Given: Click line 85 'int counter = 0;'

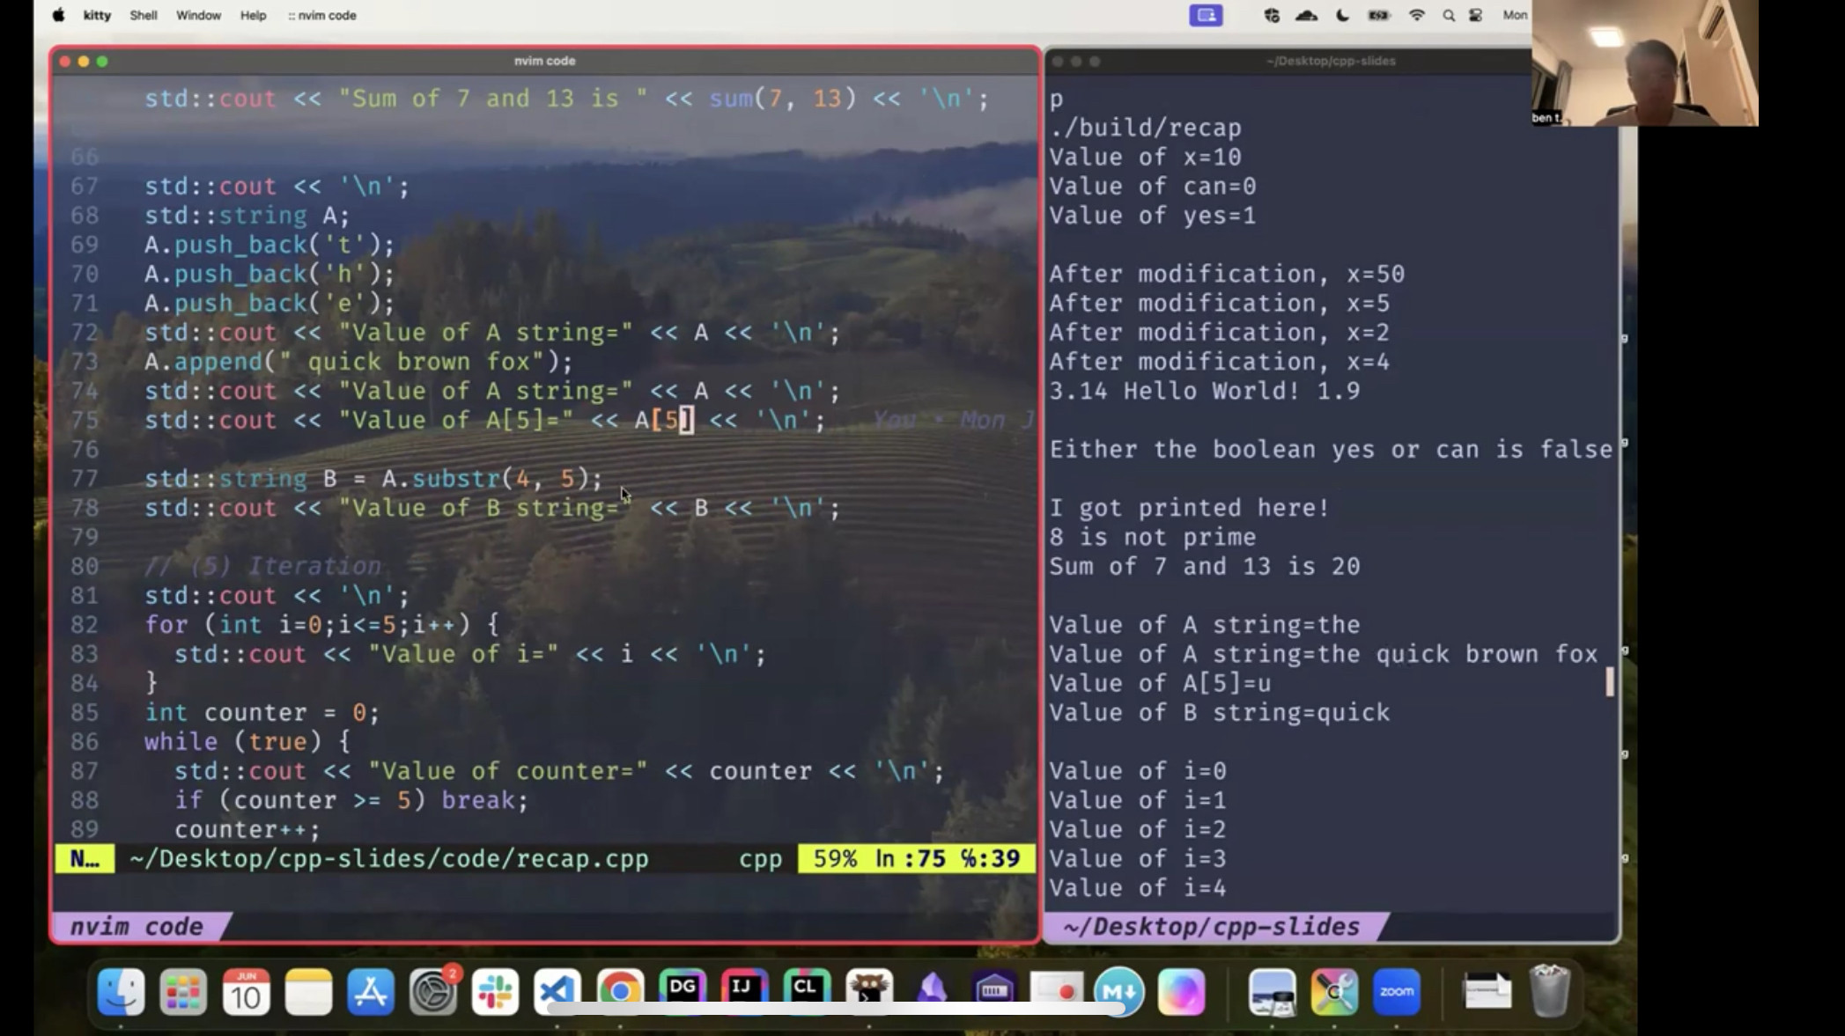Looking at the screenshot, I should (262, 713).
